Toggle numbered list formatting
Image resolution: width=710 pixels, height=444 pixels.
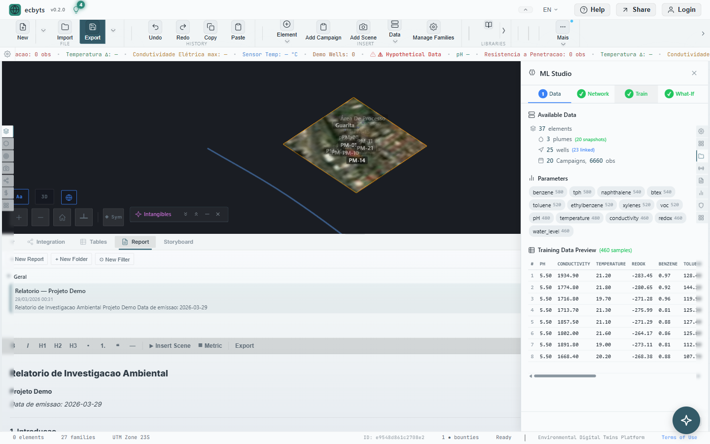tap(103, 346)
